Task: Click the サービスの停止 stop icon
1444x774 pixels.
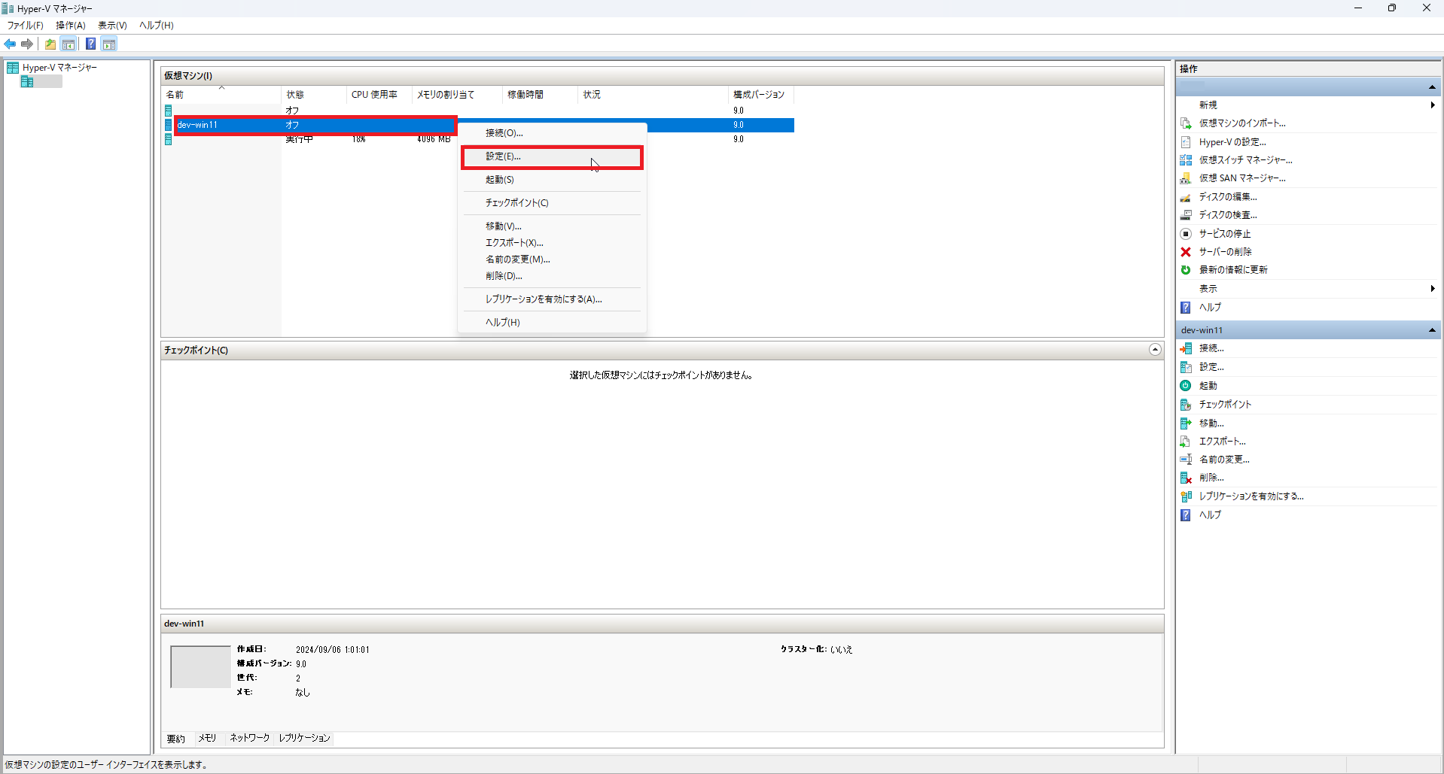Action: [1186, 234]
